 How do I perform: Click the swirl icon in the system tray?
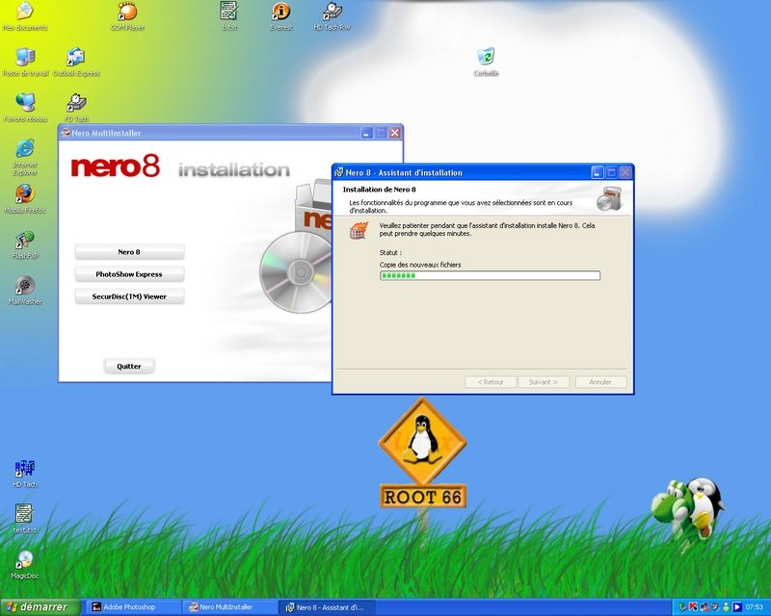click(x=714, y=606)
